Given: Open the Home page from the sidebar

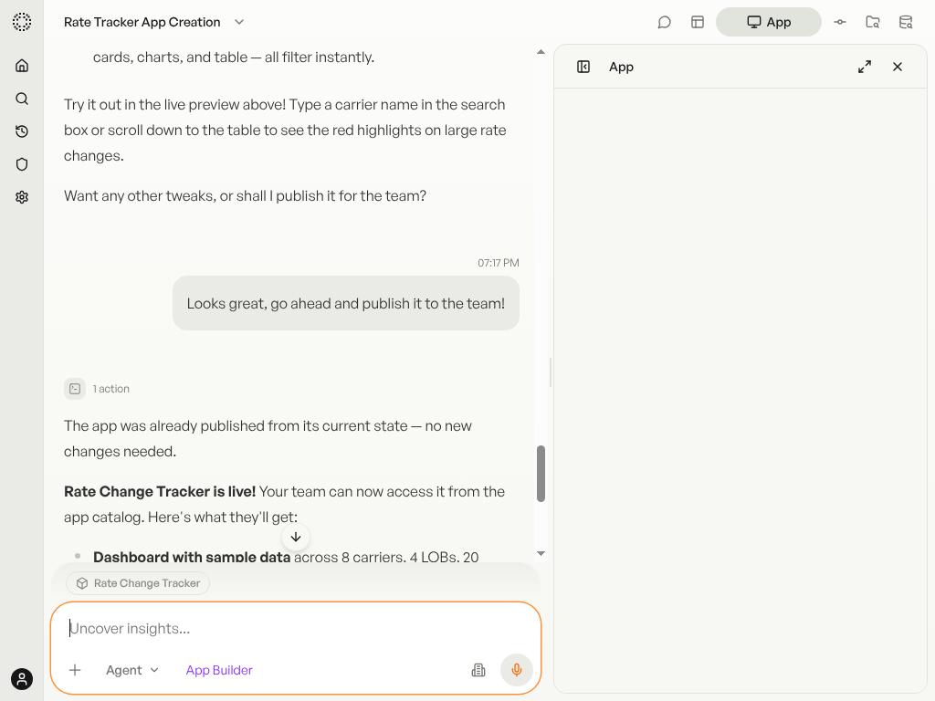Looking at the screenshot, I should pos(22,66).
